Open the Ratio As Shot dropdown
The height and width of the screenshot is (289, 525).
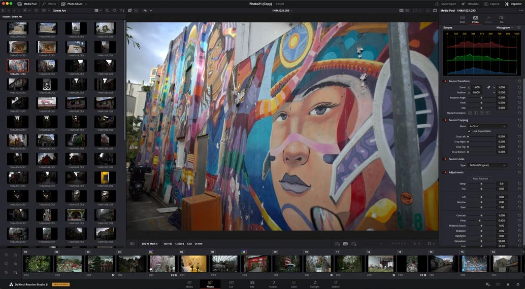487,126
